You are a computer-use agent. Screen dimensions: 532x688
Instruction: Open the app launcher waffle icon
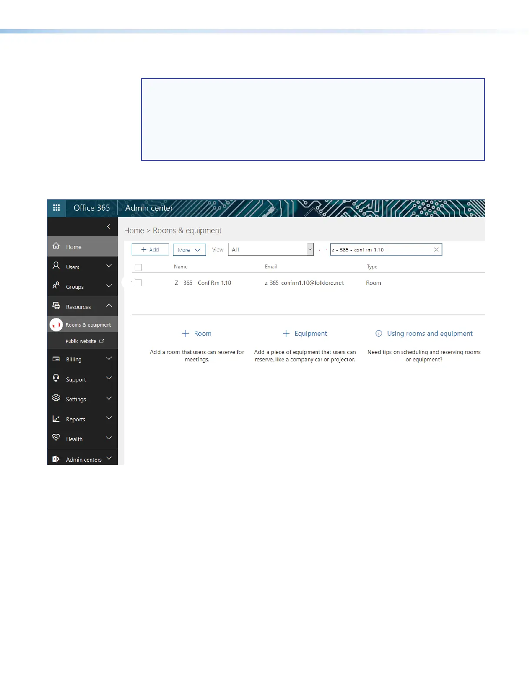click(57, 208)
